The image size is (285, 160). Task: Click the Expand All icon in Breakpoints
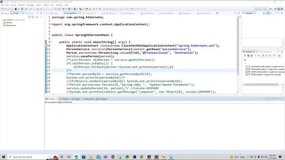click(x=263, y=56)
